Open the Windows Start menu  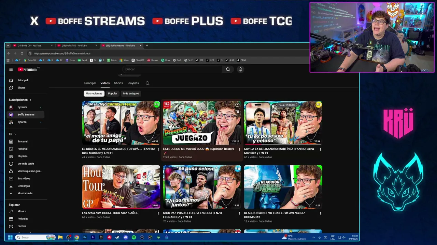click(x=10, y=237)
